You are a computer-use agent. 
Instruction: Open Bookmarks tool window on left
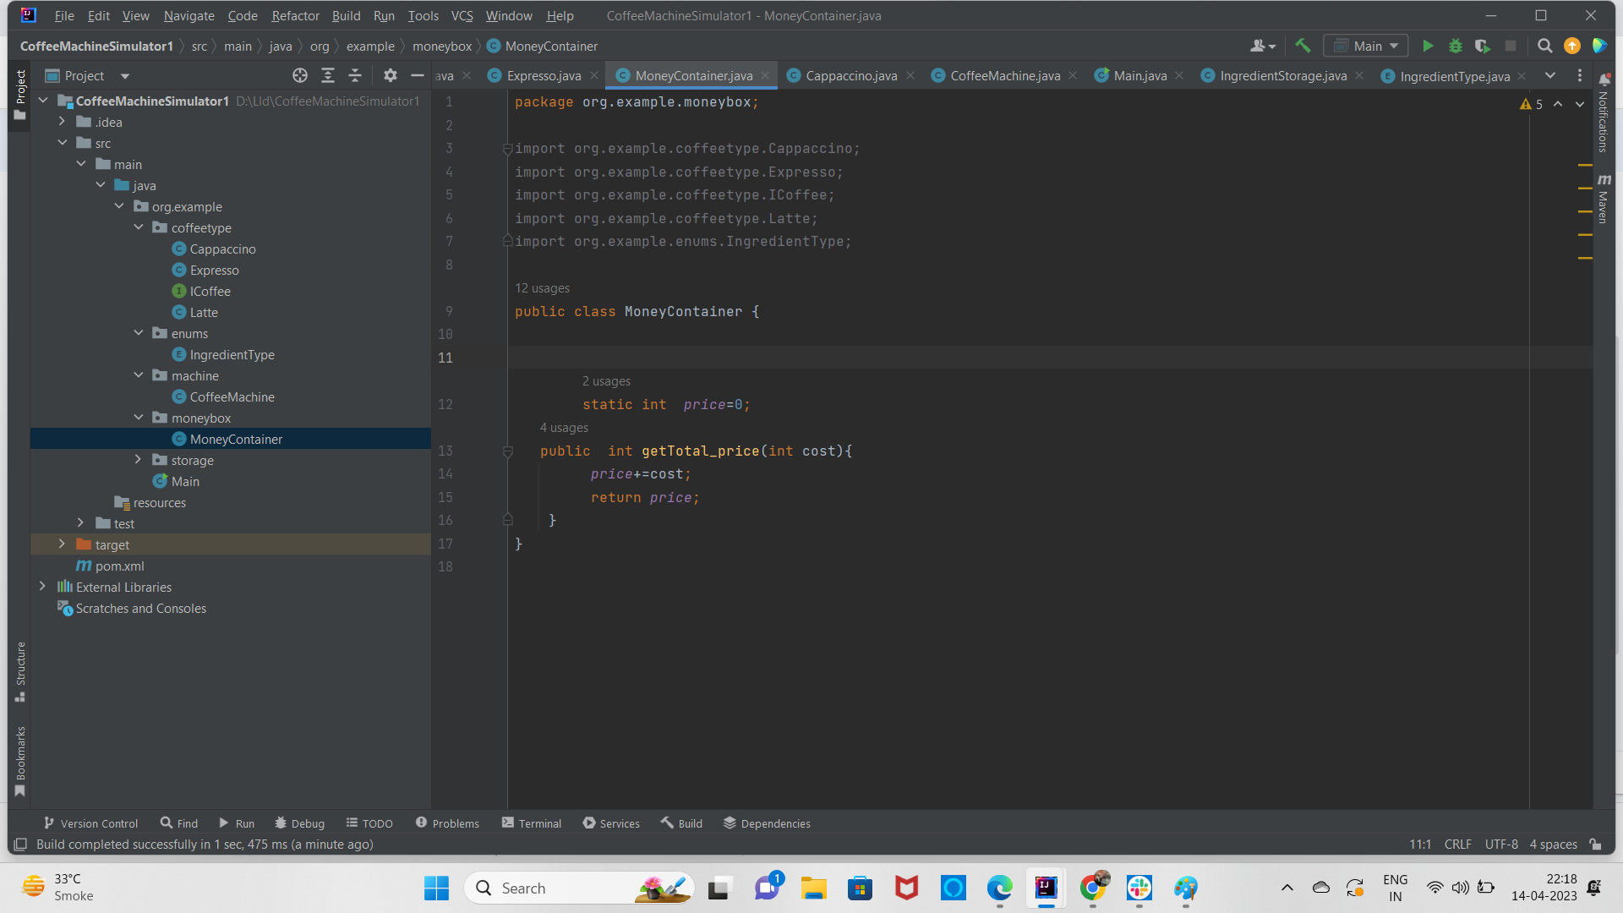click(20, 761)
